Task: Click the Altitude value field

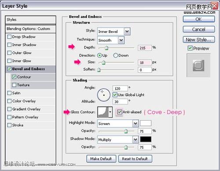Action: 120,102
